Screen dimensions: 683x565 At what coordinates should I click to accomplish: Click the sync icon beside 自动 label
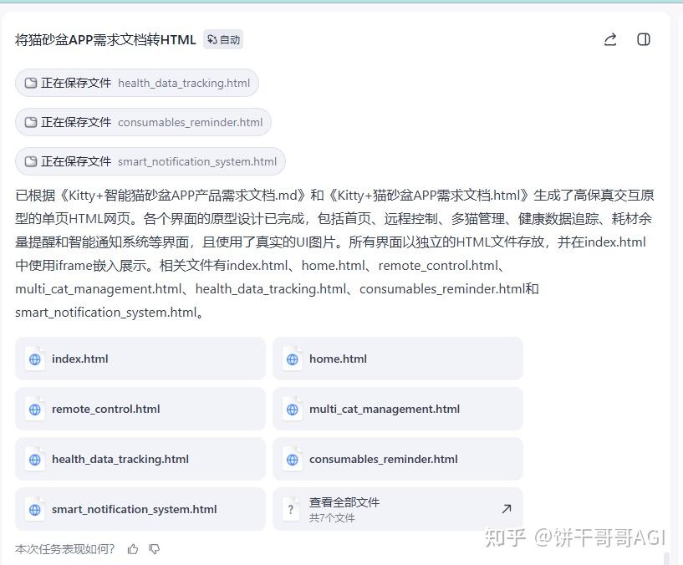pyautogui.click(x=212, y=39)
